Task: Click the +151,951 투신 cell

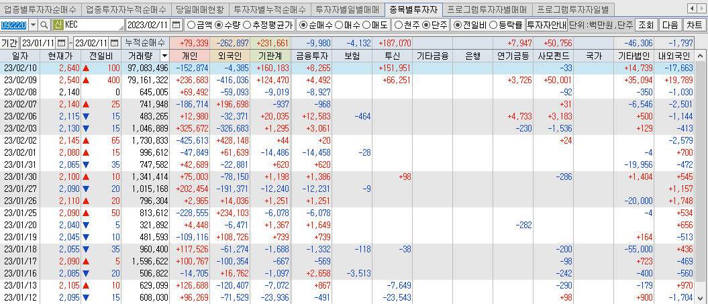Action: [392, 68]
